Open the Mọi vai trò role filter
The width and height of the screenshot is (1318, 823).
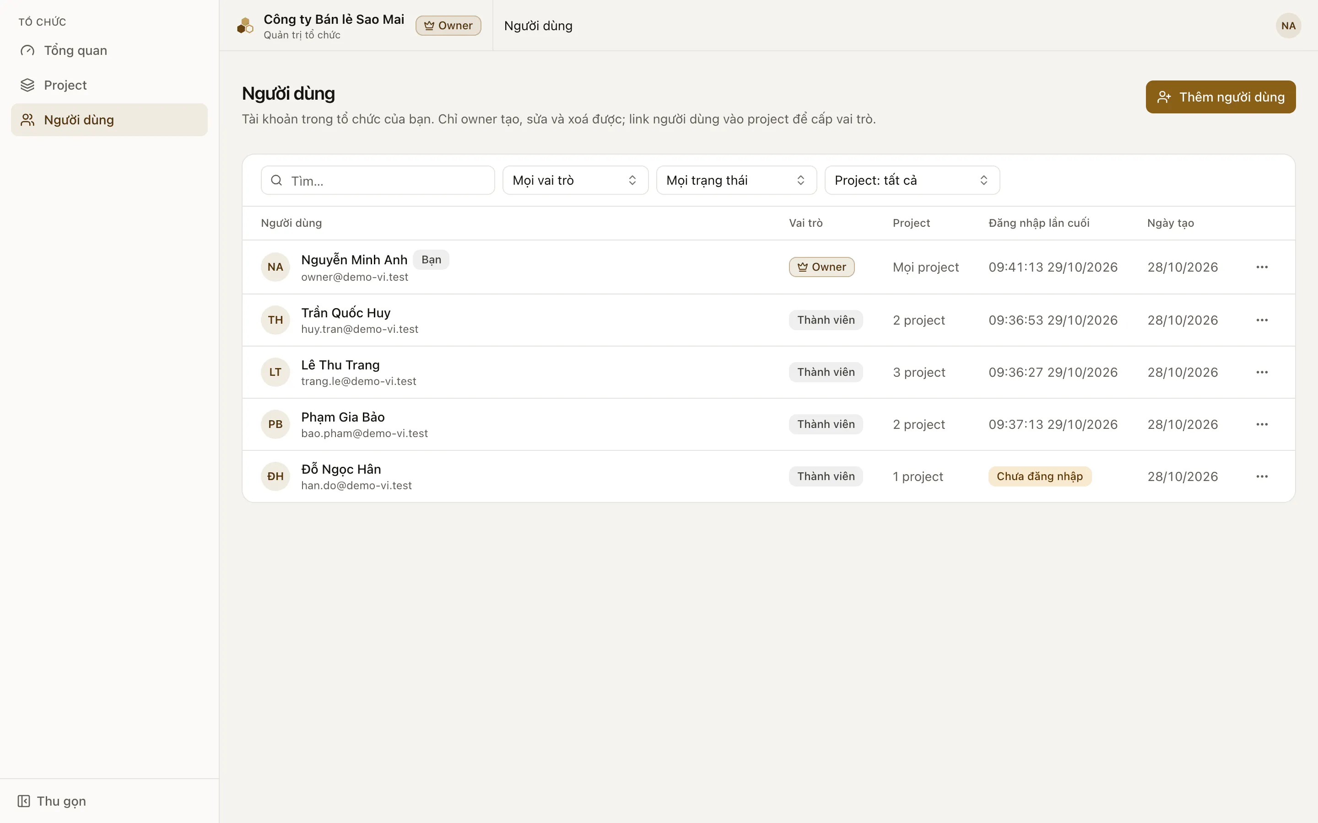(x=575, y=180)
